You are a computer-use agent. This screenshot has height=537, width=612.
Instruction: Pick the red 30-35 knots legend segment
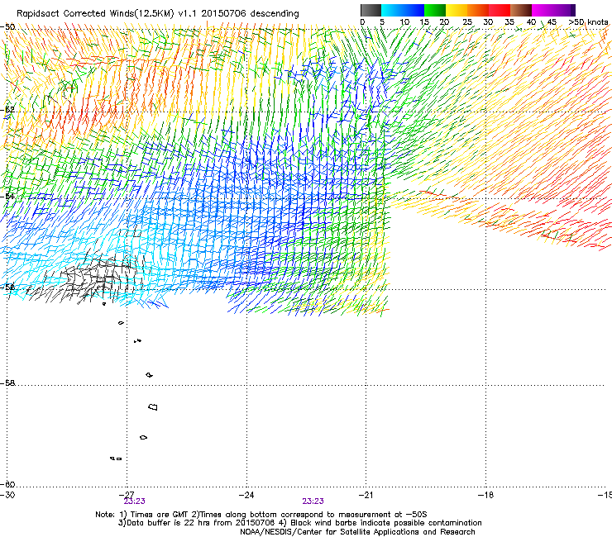tap(500, 10)
